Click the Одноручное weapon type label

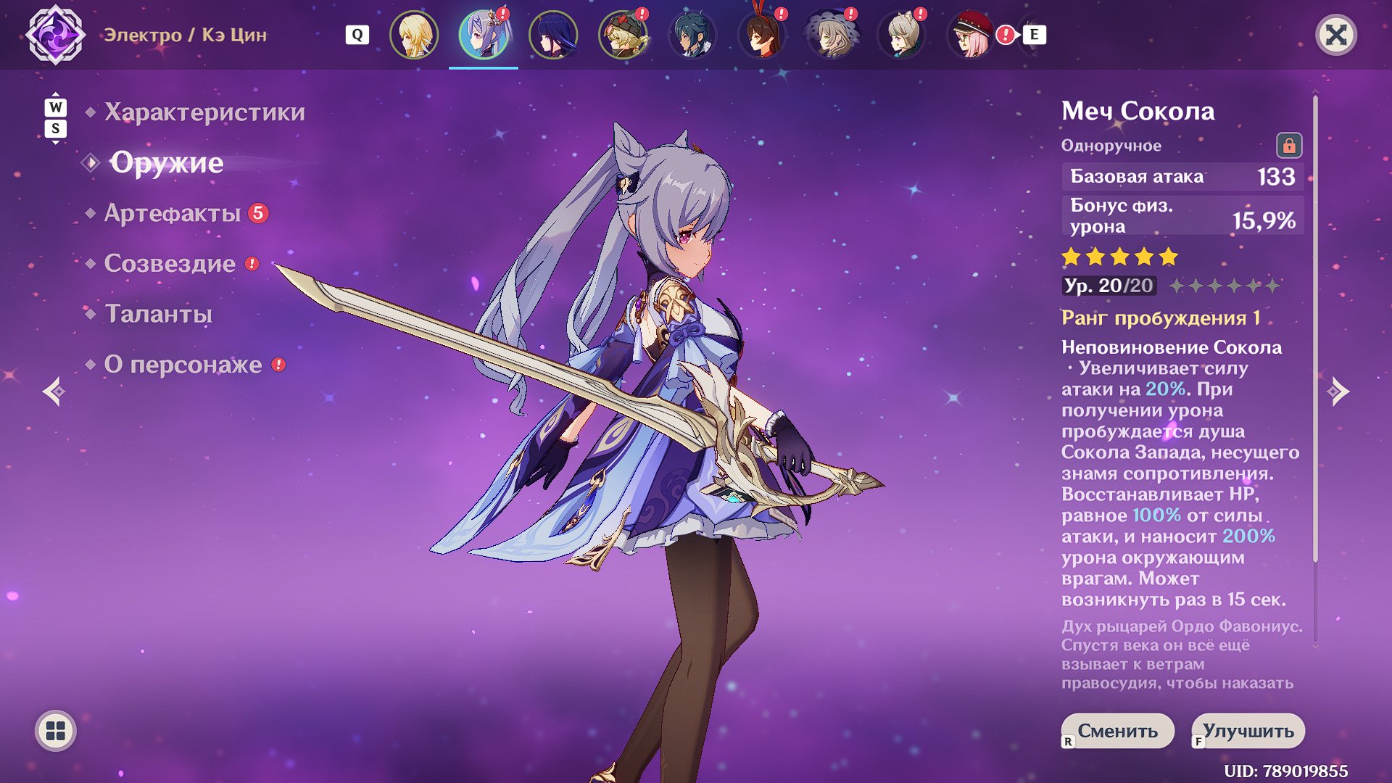1111,146
